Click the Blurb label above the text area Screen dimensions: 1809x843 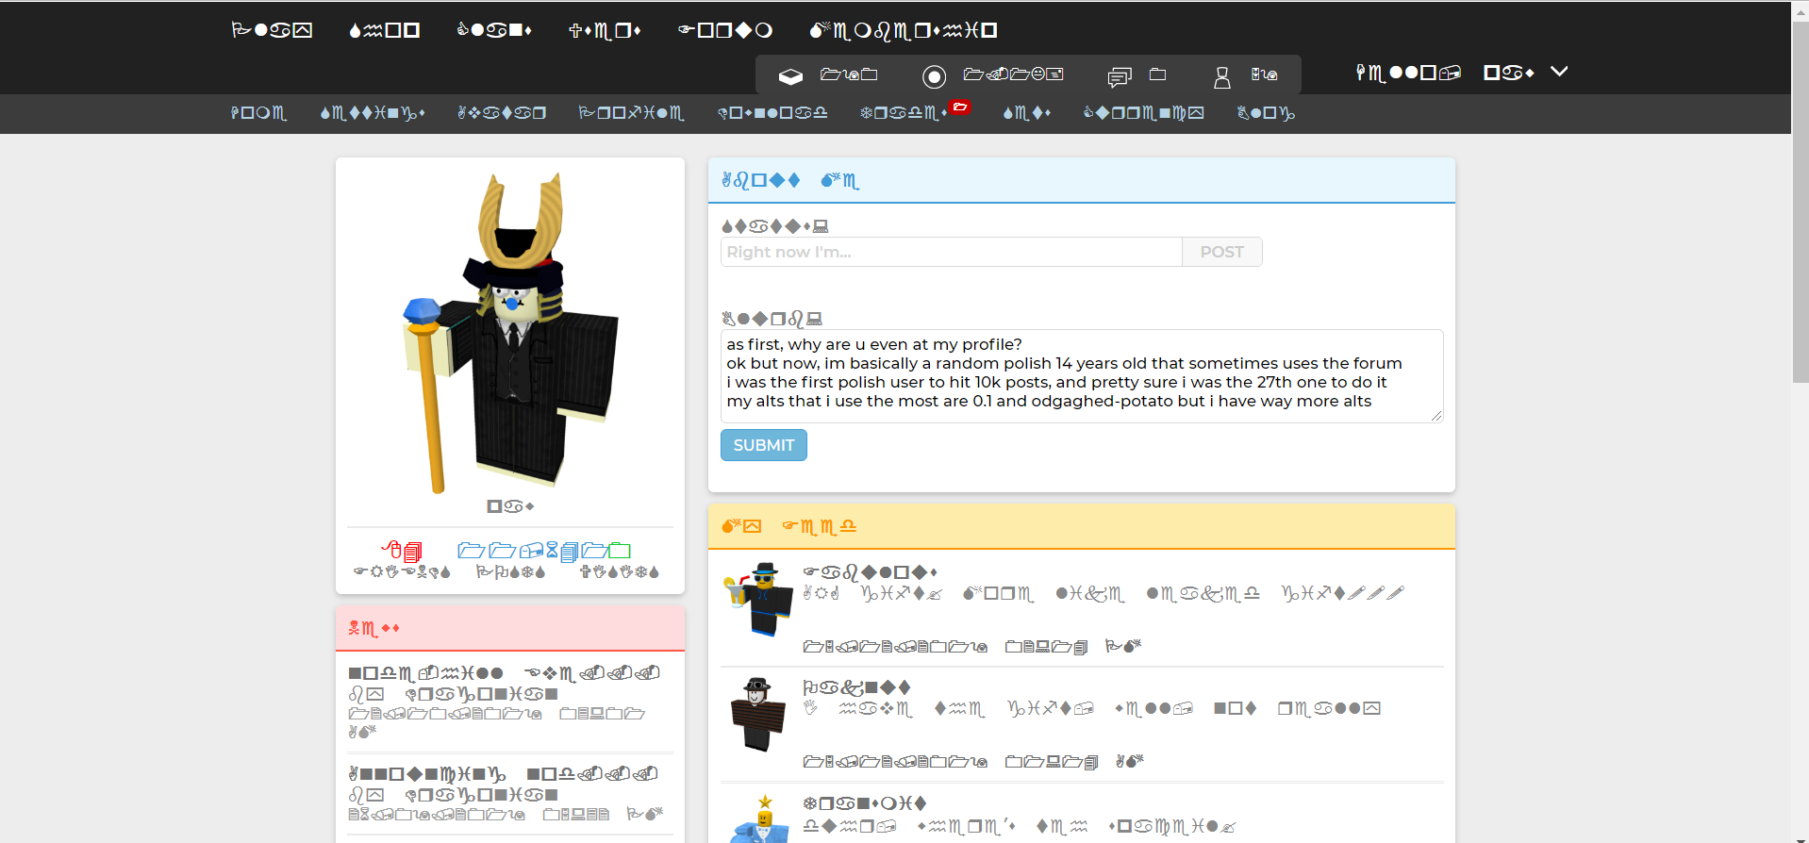click(x=772, y=319)
